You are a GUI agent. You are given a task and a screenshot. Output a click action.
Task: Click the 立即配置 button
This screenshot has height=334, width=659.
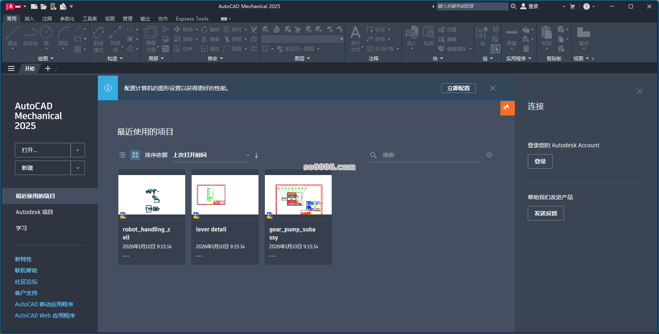coord(458,88)
